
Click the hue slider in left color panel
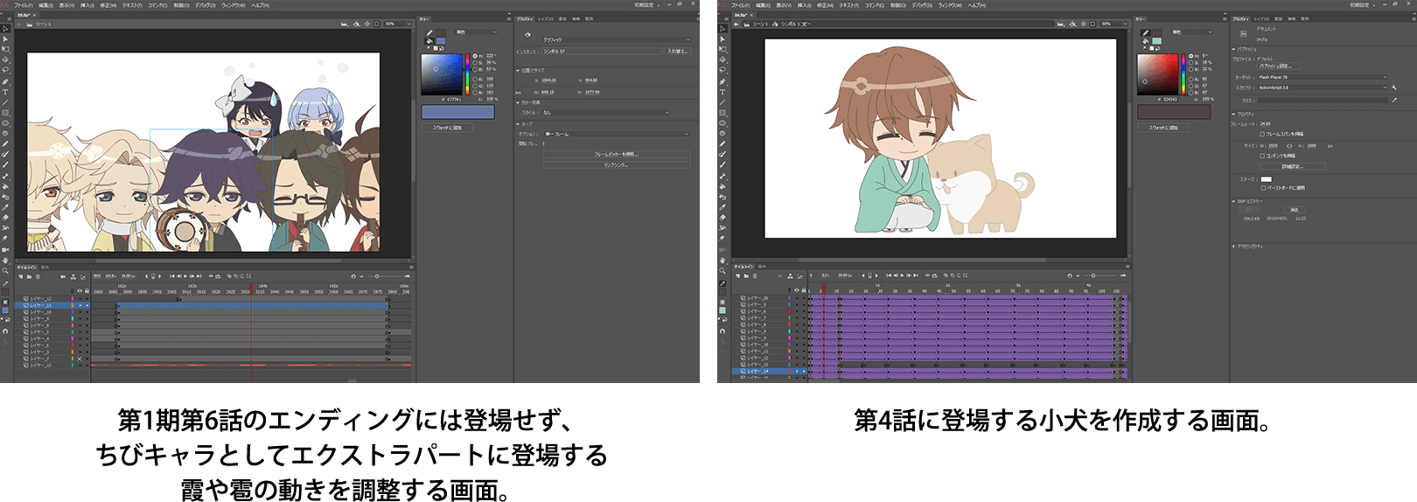[467, 74]
